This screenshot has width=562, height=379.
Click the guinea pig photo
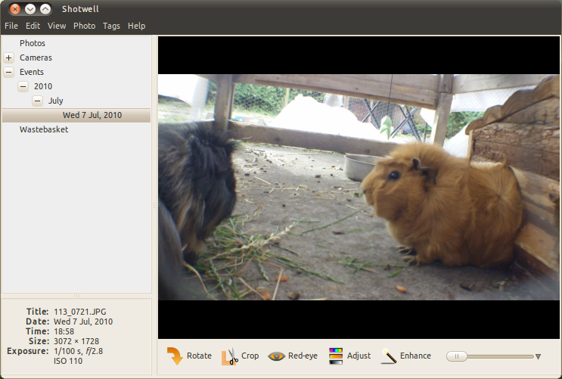click(359, 187)
